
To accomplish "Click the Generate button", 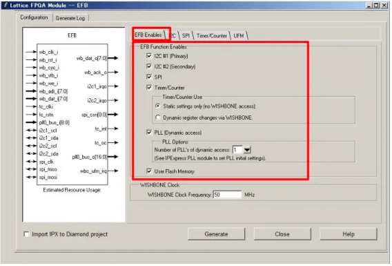I will 217,234.
